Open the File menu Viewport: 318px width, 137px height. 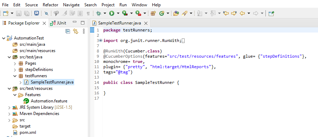pos(5,5)
